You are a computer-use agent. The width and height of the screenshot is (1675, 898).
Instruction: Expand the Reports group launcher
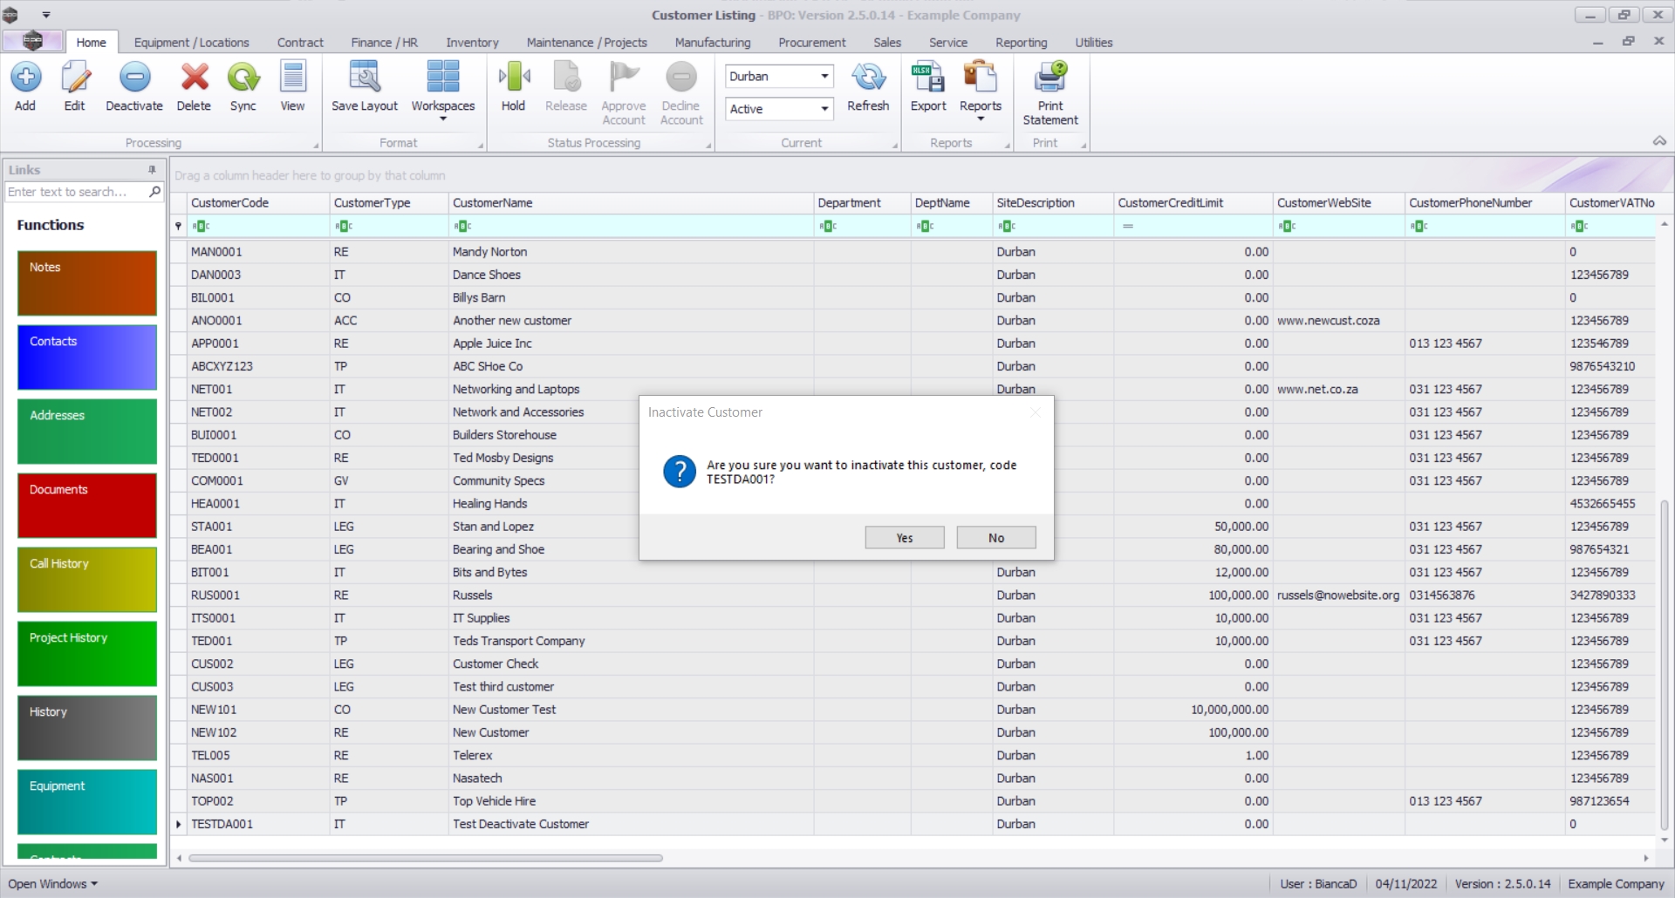(x=1007, y=146)
